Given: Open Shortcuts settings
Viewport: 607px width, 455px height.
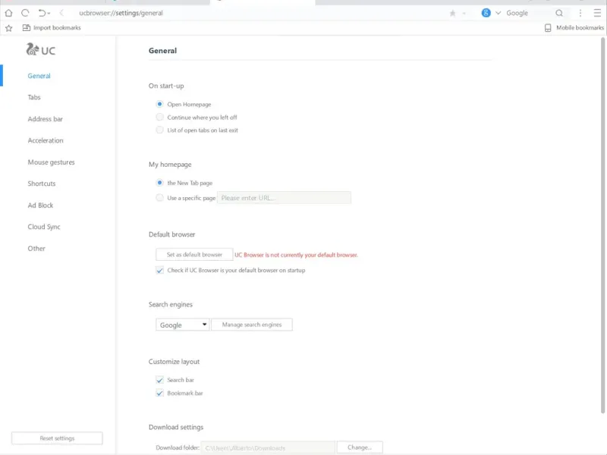Looking at the screenshot, I should [42, 184].
